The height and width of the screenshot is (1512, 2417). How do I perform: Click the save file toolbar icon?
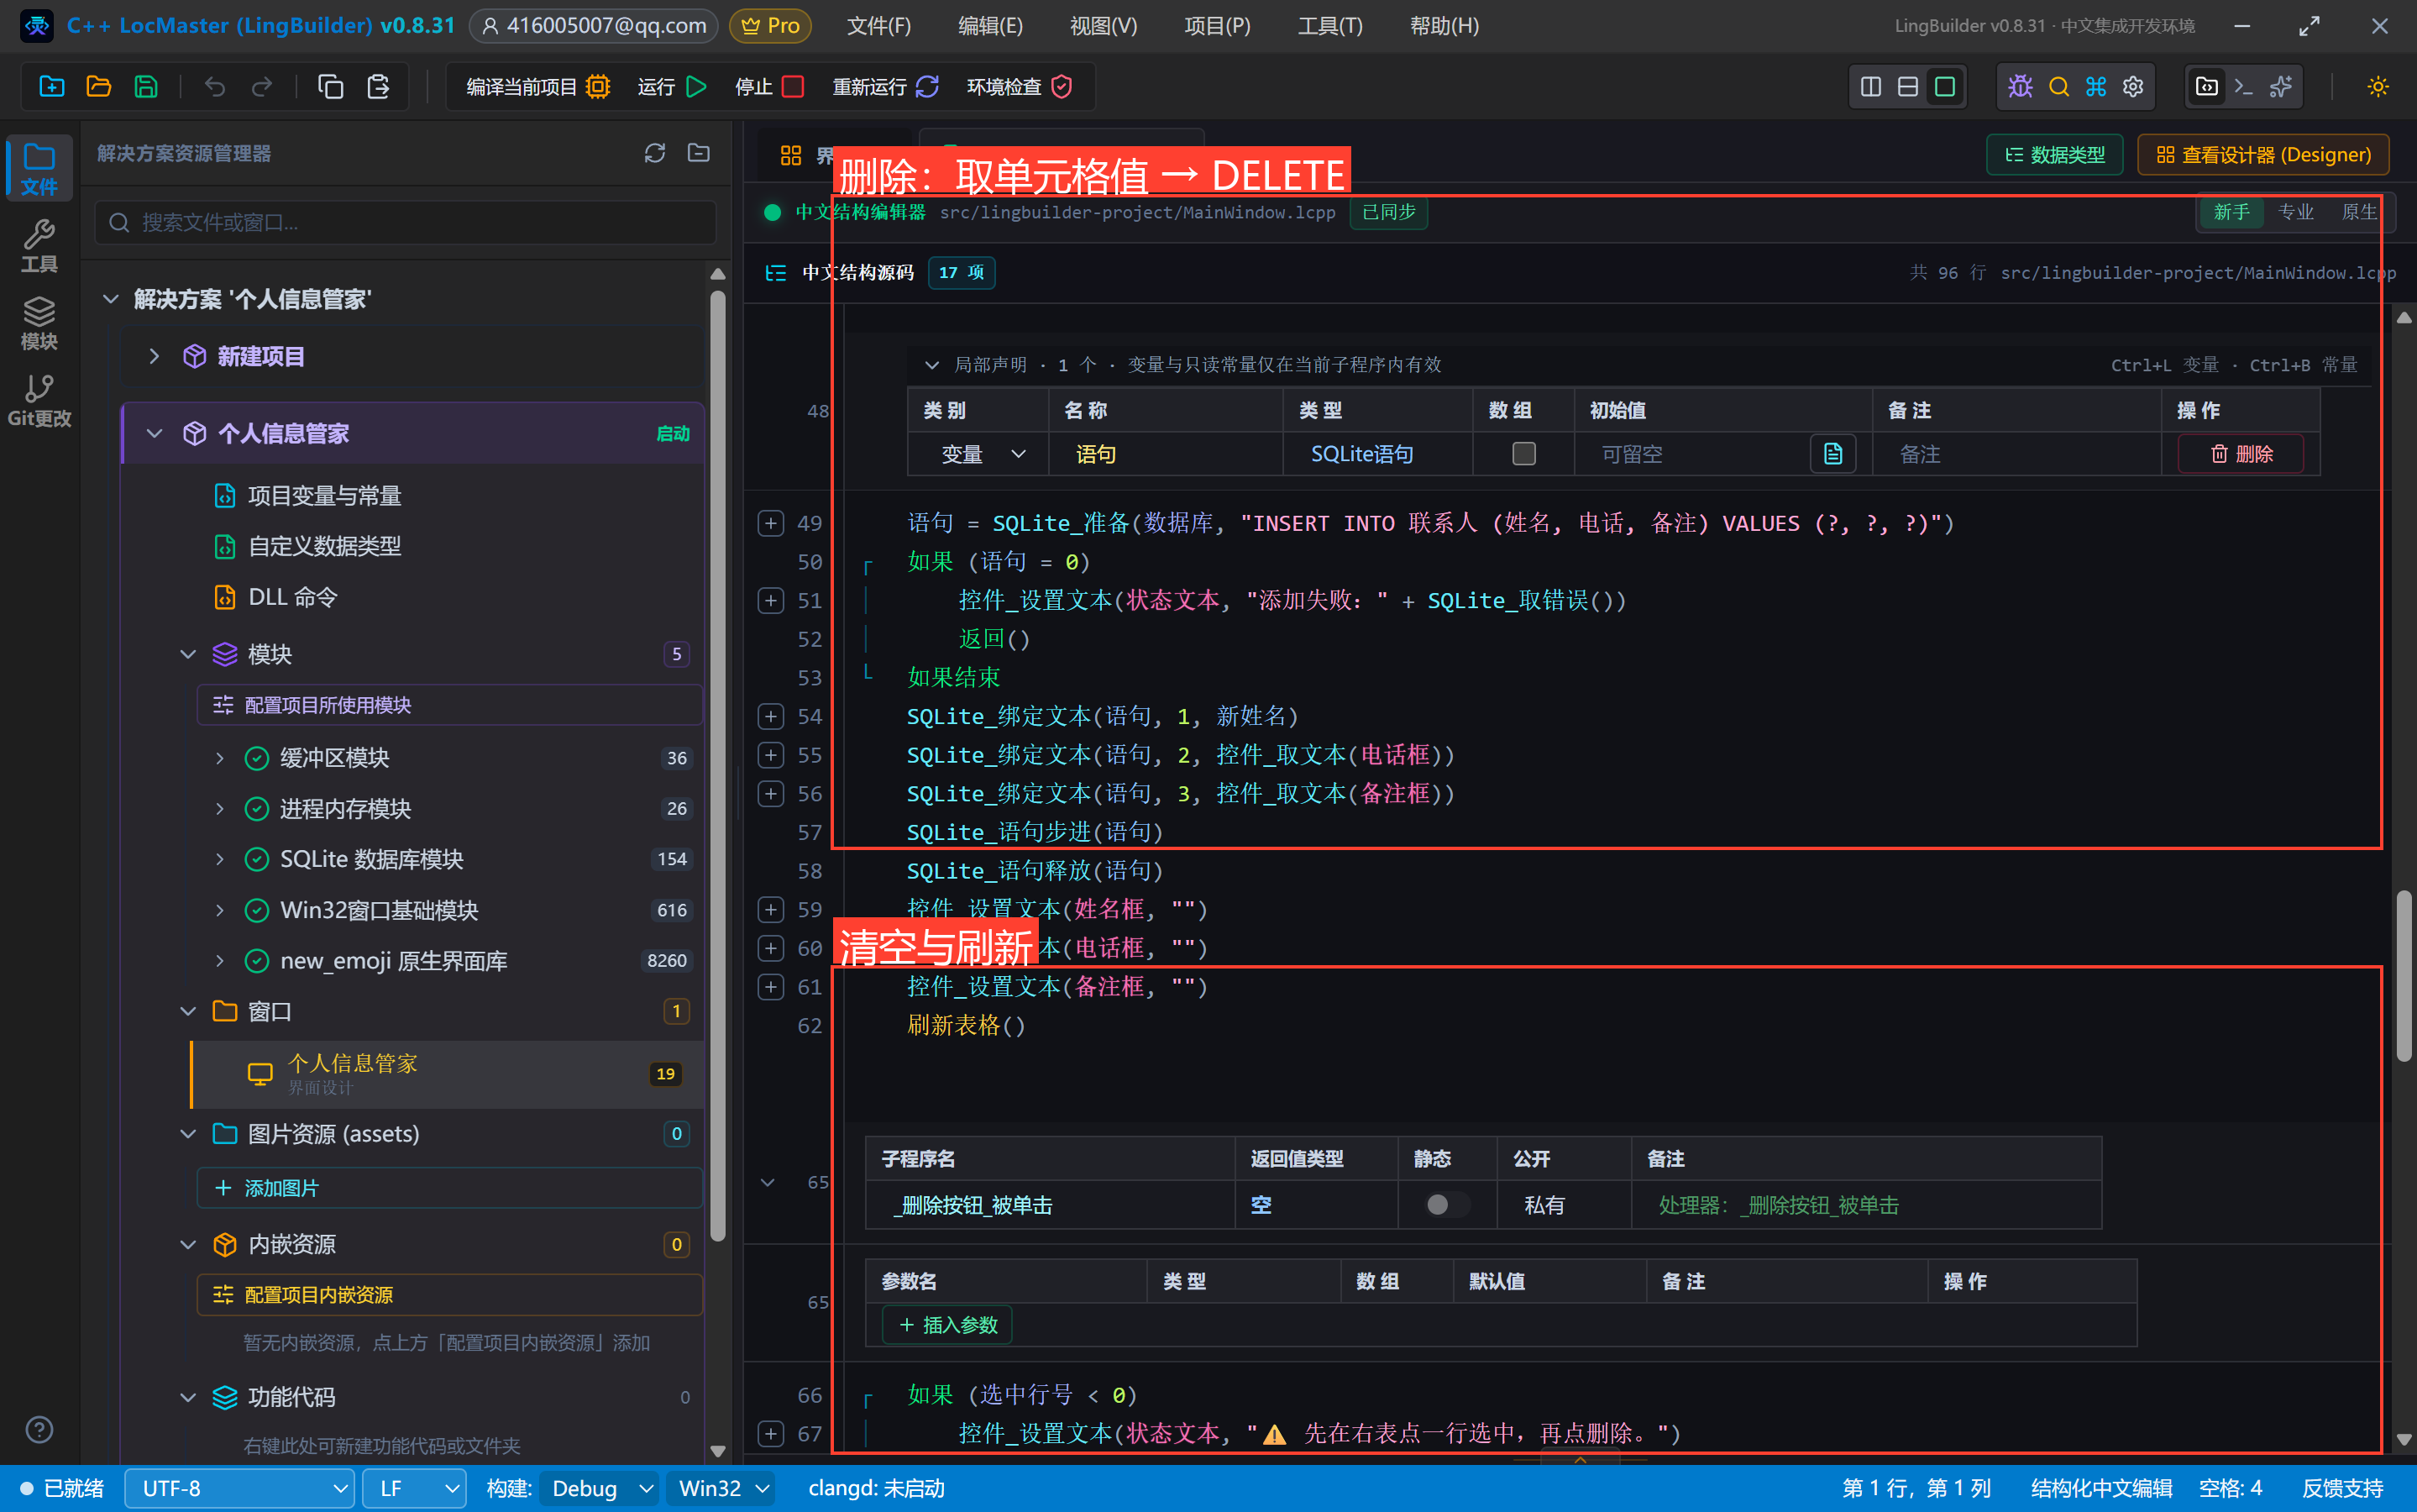[146, 87]
